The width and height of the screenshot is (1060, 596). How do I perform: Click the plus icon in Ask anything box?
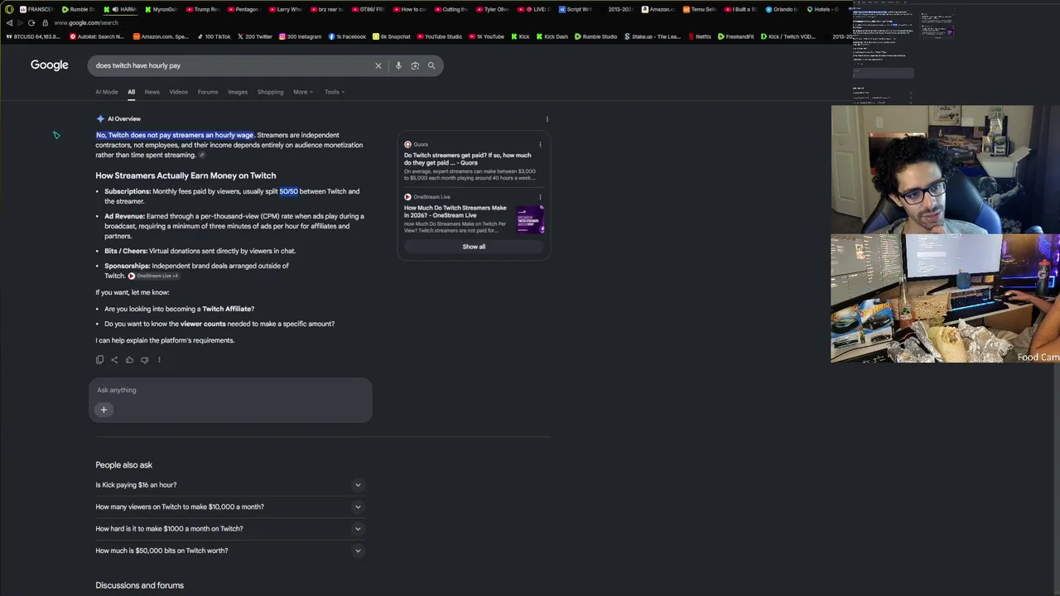(x=104, y=410)
